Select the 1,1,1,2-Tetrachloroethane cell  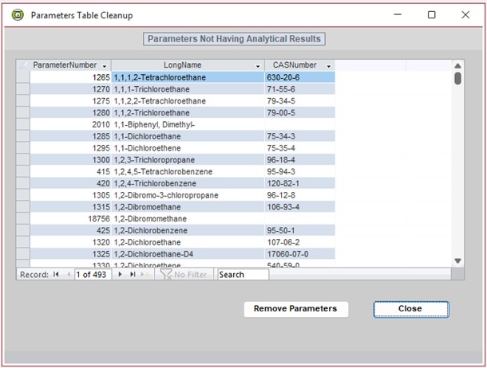(x=188, y=77)
